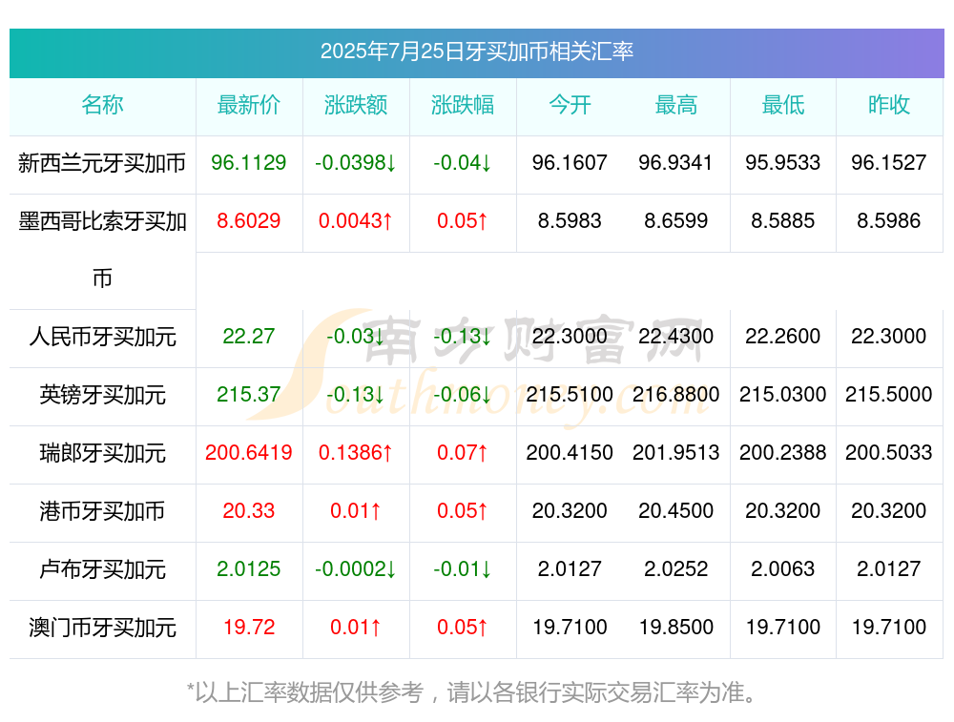The height and width of the screenshot is (722, 954).
Task: Click latest price 96.1129
Action: pyautogui.click(x=249, y=162)
